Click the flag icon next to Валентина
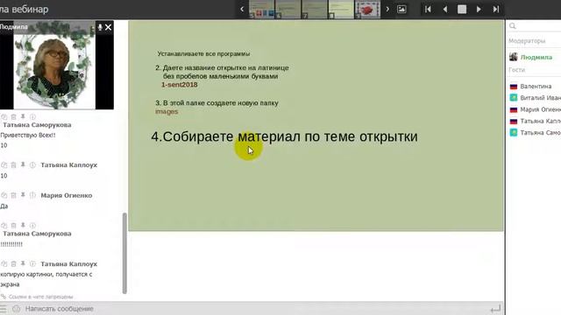The width and height of the screenshot is (561, 315). (514, 87)
